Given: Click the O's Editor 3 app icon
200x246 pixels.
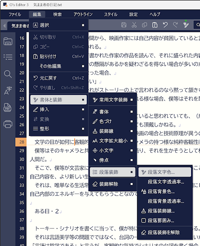Looking at the screenshot, I should 5,4.
